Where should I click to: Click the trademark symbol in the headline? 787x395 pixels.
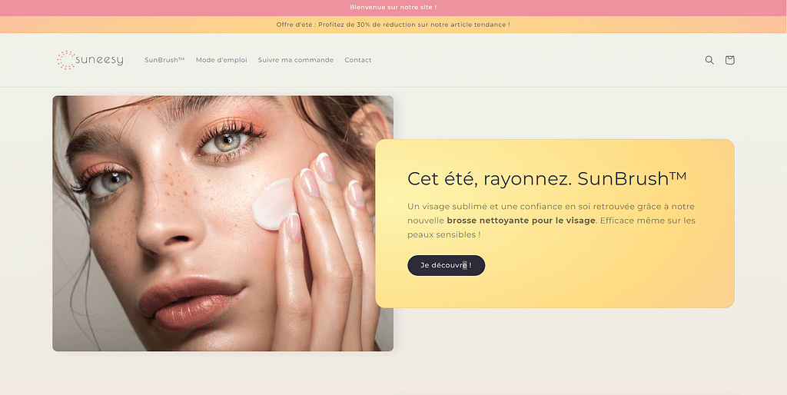click(x=678, y=175)
